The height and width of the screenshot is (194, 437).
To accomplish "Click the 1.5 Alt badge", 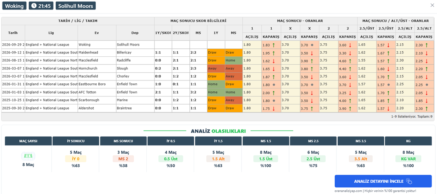I will [218, 159].
